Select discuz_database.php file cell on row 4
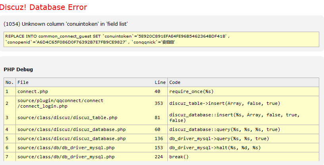Viewport: 324px width, 165px height. coord(71,129)
